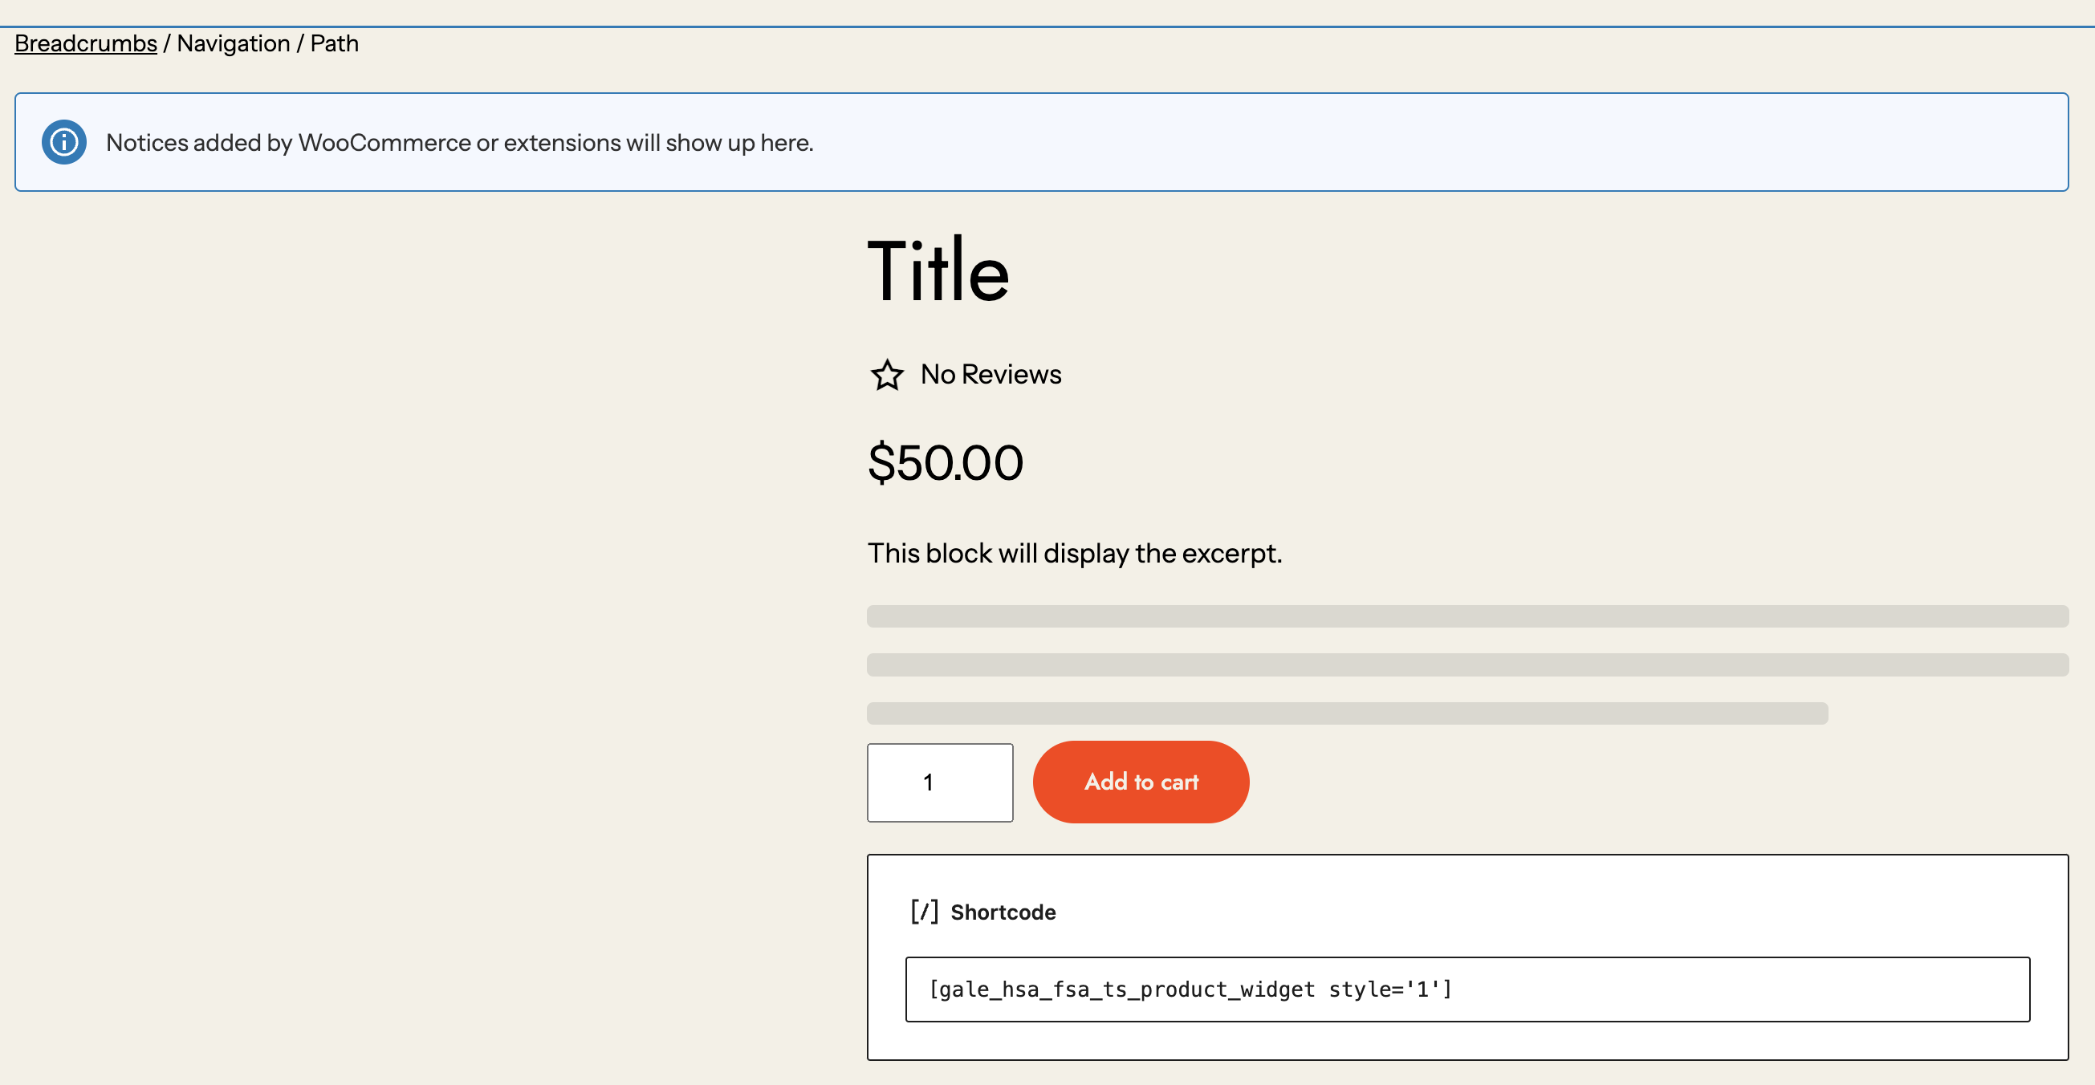This screenshot has height=1085, width=2095.
Task: Open the Breadcrumbs link
Action: (85, 43)
